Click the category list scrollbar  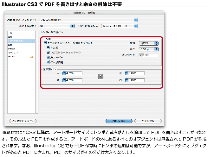37,72
